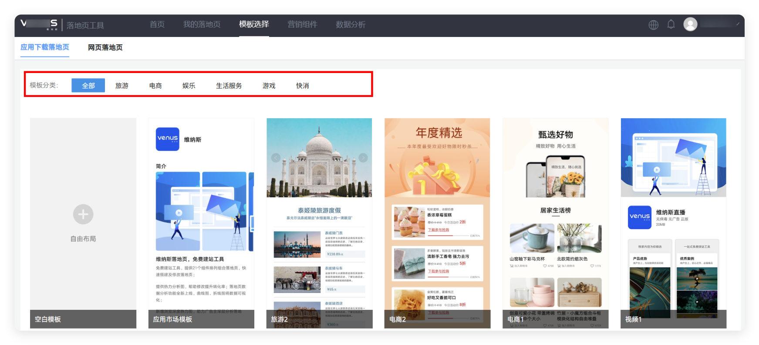Click the user avatar icon
This screenshot has height=345, width=759.
(x=690, y=24)
